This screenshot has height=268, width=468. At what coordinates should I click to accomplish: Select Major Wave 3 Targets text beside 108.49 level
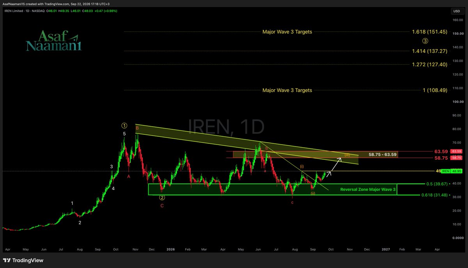287,90
